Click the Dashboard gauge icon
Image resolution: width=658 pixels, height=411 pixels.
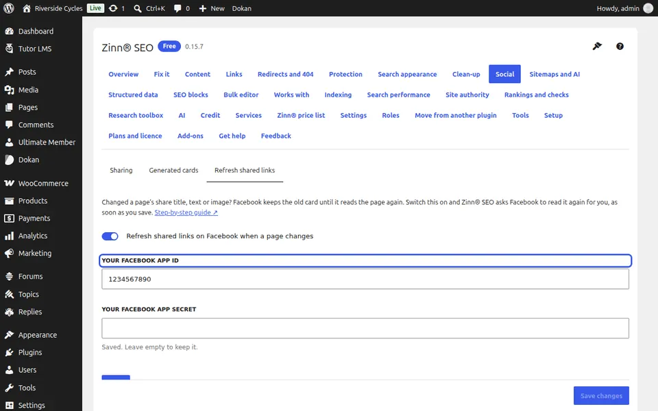tap(9, 31)
